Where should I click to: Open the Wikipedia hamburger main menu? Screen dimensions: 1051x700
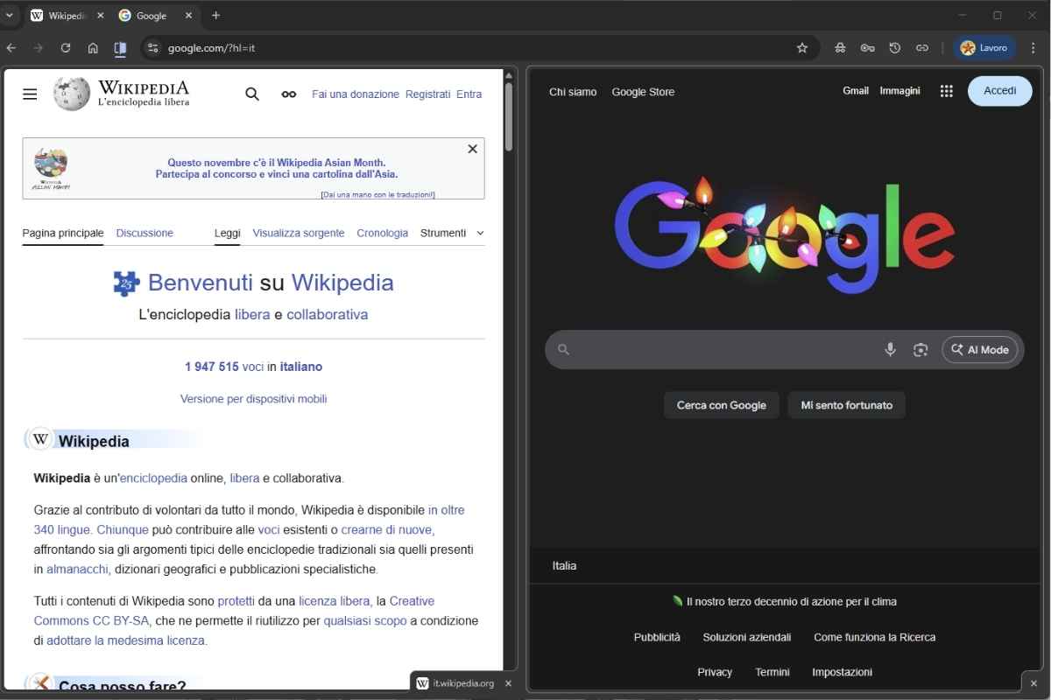tap(29, 94)
